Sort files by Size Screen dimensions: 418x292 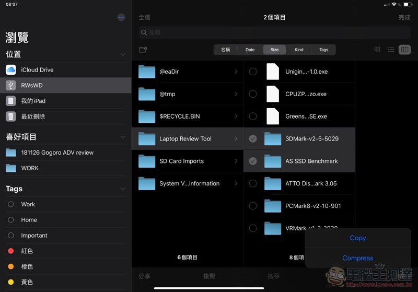[274, 50]
